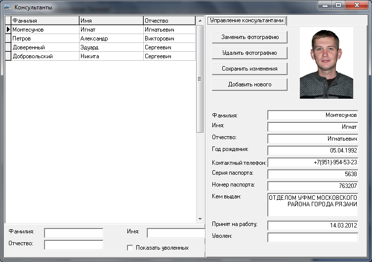Click the Александр name cell
Image resolution: width=372 pixels, height=262 pixels.
pyautogui.click(x=111, y=38)
